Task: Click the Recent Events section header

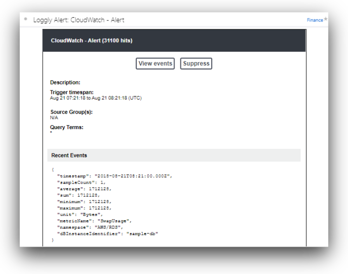Action: 69,155
